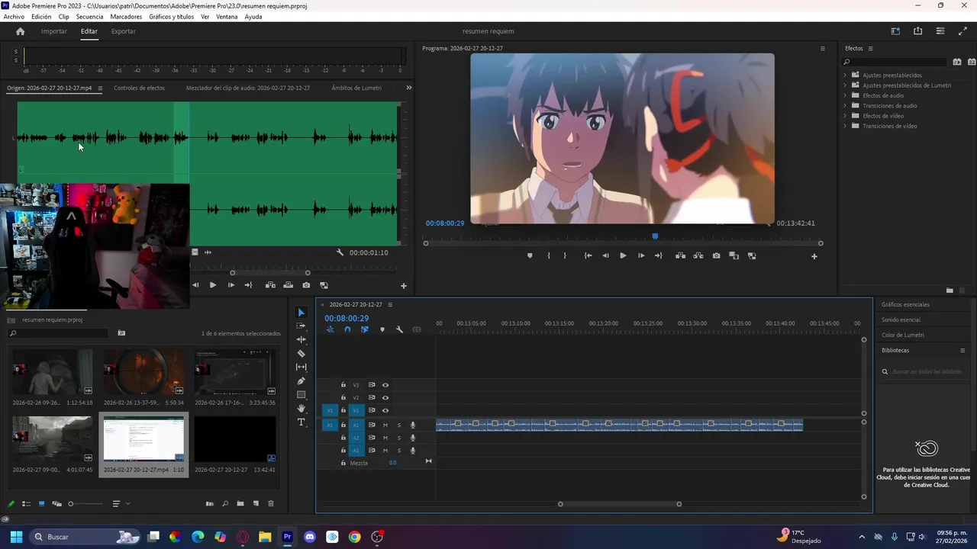977x549 pixels.
Task: Select the Slip tool
Action: tap(301, 367)
